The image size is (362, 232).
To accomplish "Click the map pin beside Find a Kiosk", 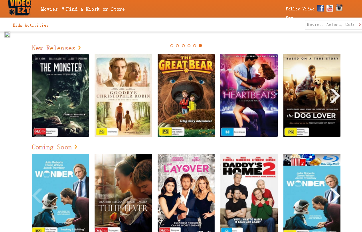I will pyautogui.click(x=63, y=9).
